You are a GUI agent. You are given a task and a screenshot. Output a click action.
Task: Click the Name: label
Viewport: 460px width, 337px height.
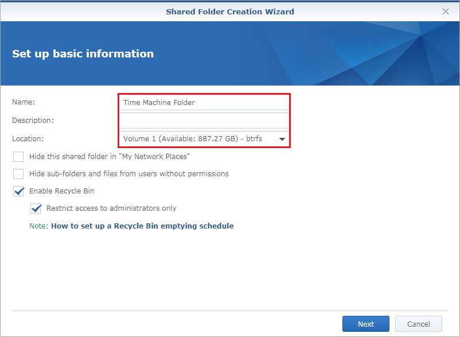[24, 102]
